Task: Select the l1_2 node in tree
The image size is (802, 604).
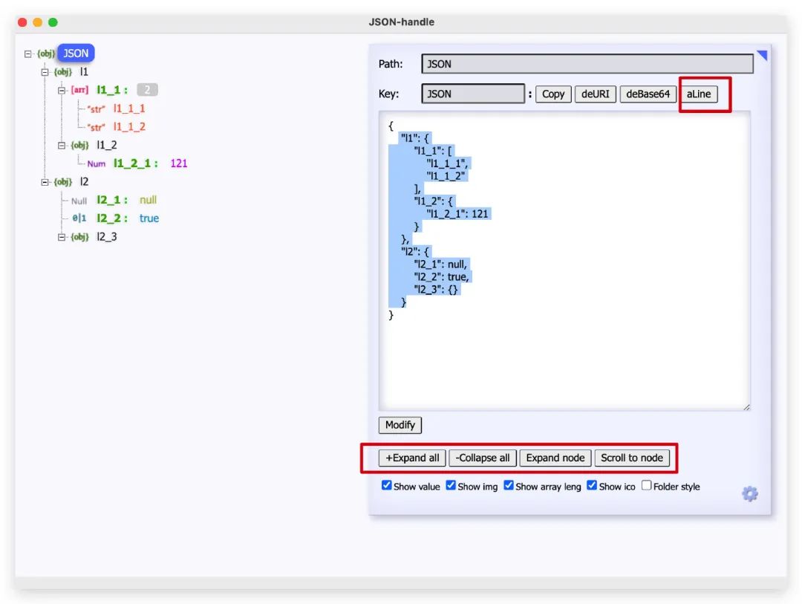Action: click(x=107, y=145)
